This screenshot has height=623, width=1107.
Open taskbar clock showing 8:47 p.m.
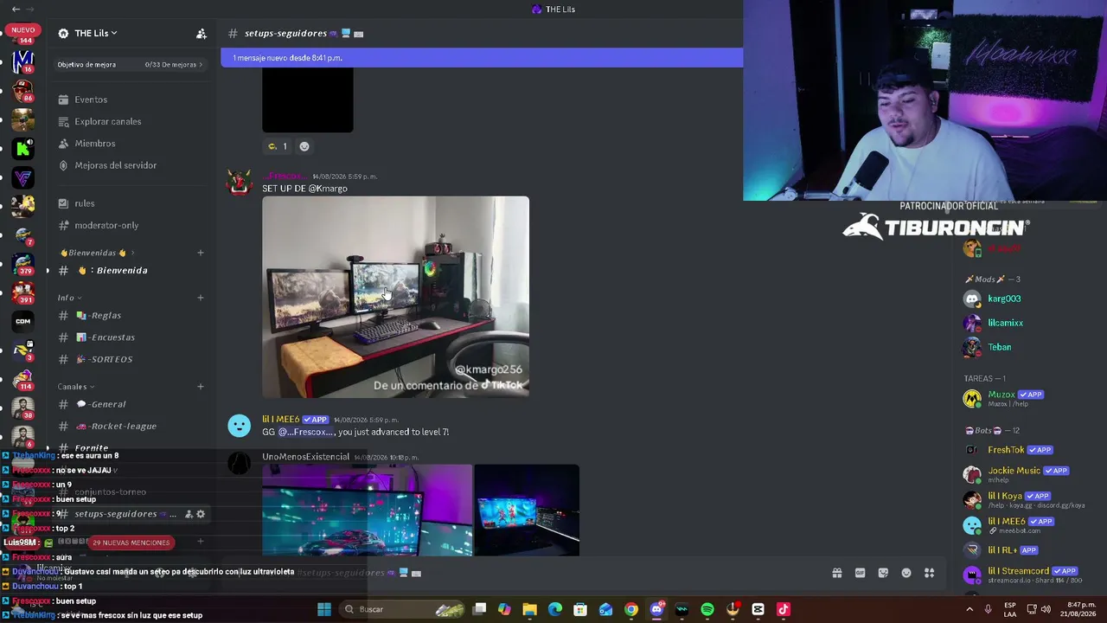click(1080, 609)
